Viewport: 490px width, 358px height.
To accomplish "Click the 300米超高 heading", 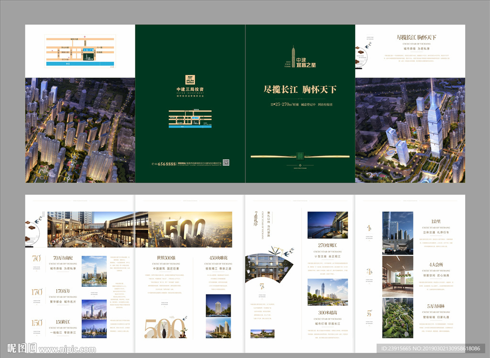I will [327, 313].
